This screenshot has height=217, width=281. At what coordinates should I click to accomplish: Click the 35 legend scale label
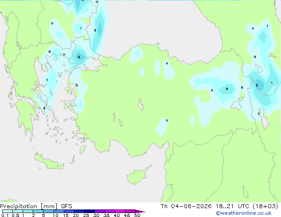click(x=106, y=215)
